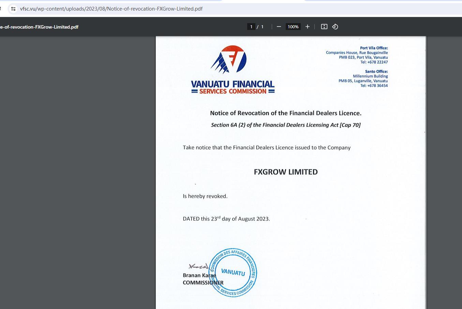Image resolution: width=462 pixels, height=309 pixels.
Task: Click the "Take notice that" sentence
Action: click(x=266, y=147)
